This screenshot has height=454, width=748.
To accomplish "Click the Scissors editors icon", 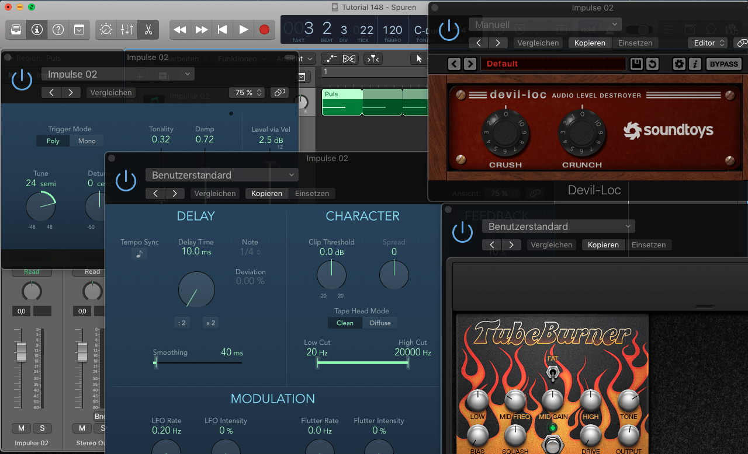I will pos(148,29).
